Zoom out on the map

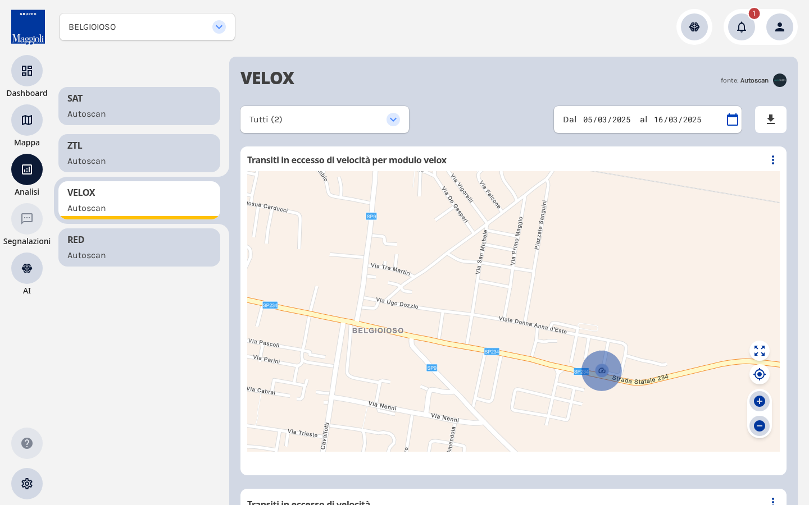[x=760, y=426]
